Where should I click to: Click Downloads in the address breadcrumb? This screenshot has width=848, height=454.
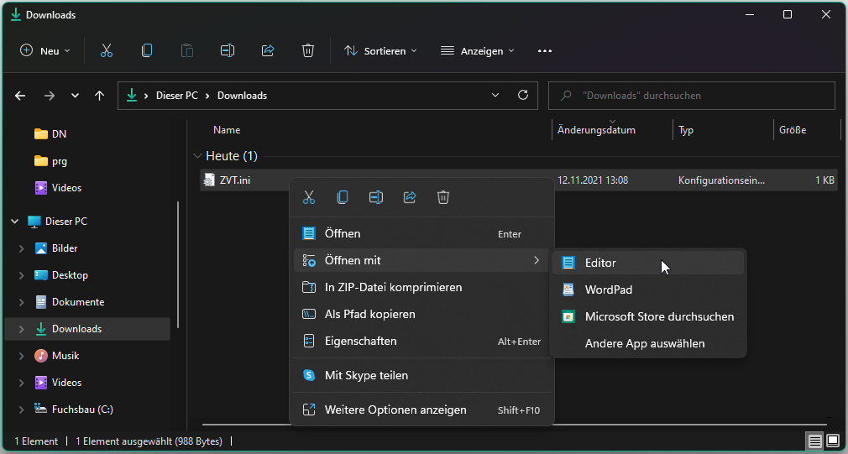pyautogui.click(x=243, y=96)
